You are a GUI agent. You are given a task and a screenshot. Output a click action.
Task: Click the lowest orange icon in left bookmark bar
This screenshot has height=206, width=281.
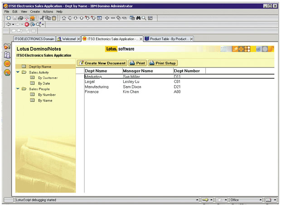[7, 72]
